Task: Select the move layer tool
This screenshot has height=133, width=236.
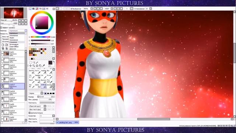Action: 31,66
